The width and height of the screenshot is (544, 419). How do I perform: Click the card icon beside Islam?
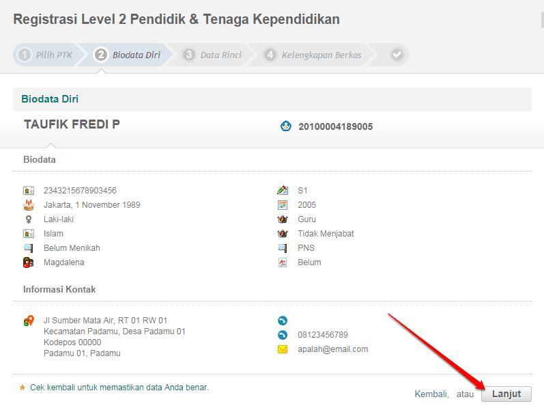(x=29, y=234)
